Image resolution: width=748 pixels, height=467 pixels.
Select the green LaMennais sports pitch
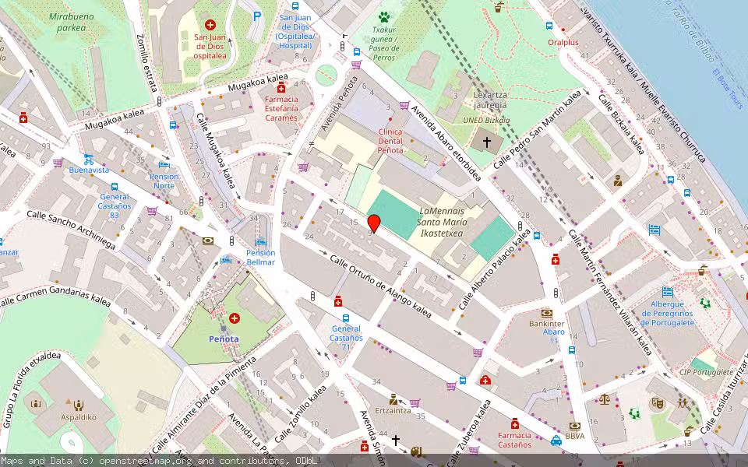tap(394, 215)
